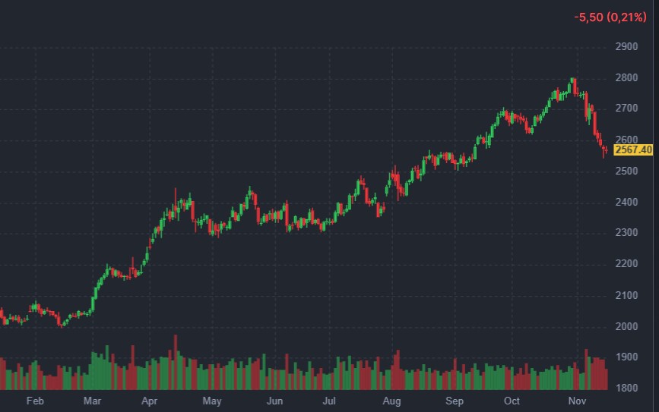This screenshot has height=412, width=659.
Task: Select the Sep label on time axis
Action: (x=454, y=401)
